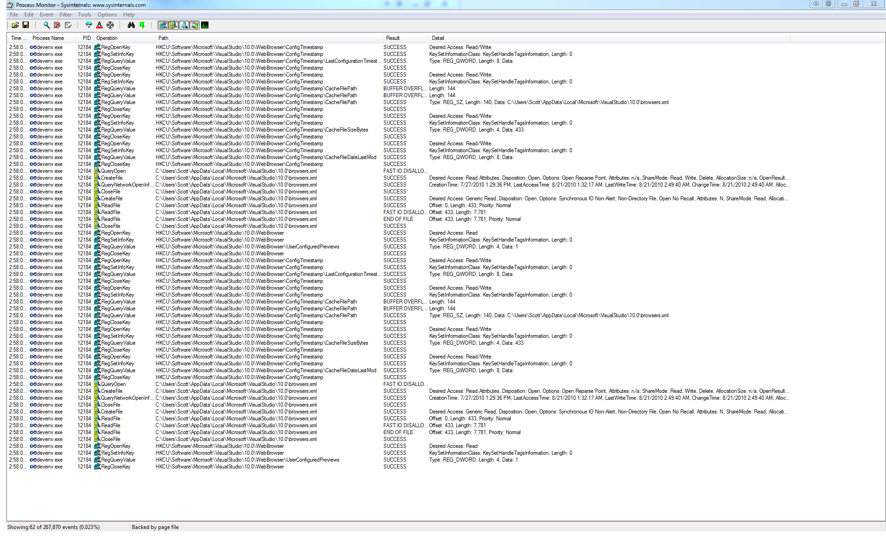Click the Showing 62 events status text

pyautogui.click(x=55, y=527)
